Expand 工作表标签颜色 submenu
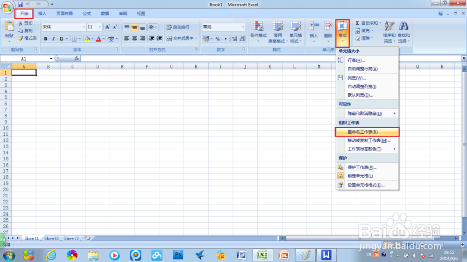The height and width of the screenshot is (262, 467). point(367,149)
